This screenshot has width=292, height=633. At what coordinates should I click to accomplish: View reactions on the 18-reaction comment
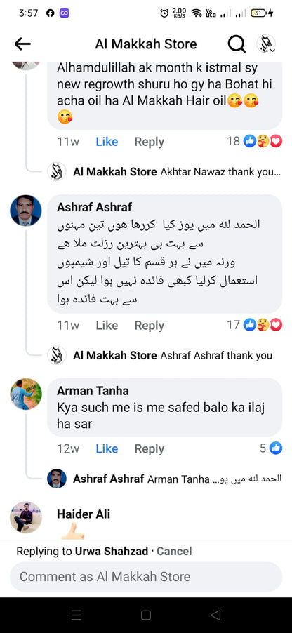254,141
